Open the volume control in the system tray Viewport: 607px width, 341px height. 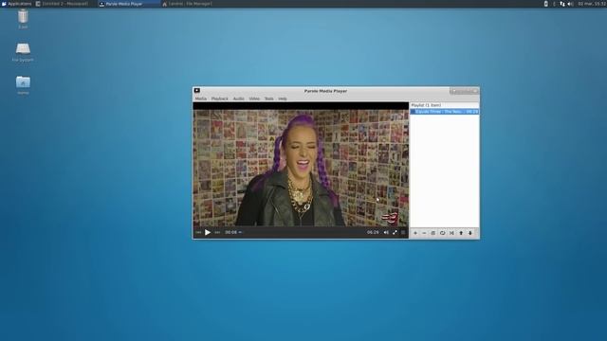[570, 4]
